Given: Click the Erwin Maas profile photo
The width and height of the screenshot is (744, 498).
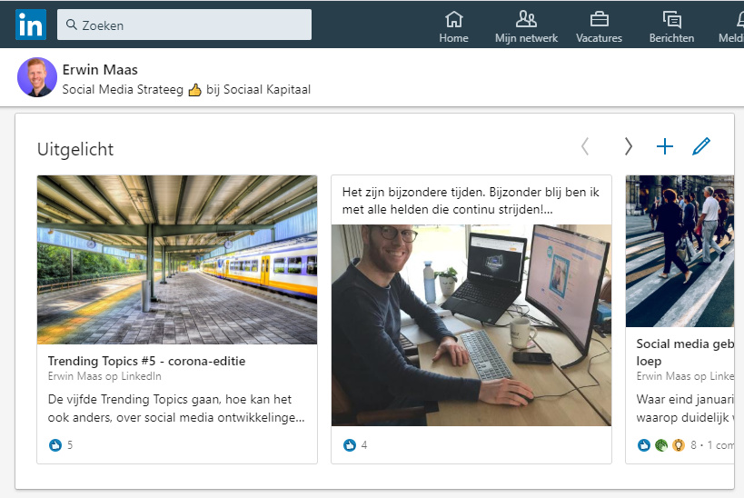Looking at the screenshot, I should (37, 77).
